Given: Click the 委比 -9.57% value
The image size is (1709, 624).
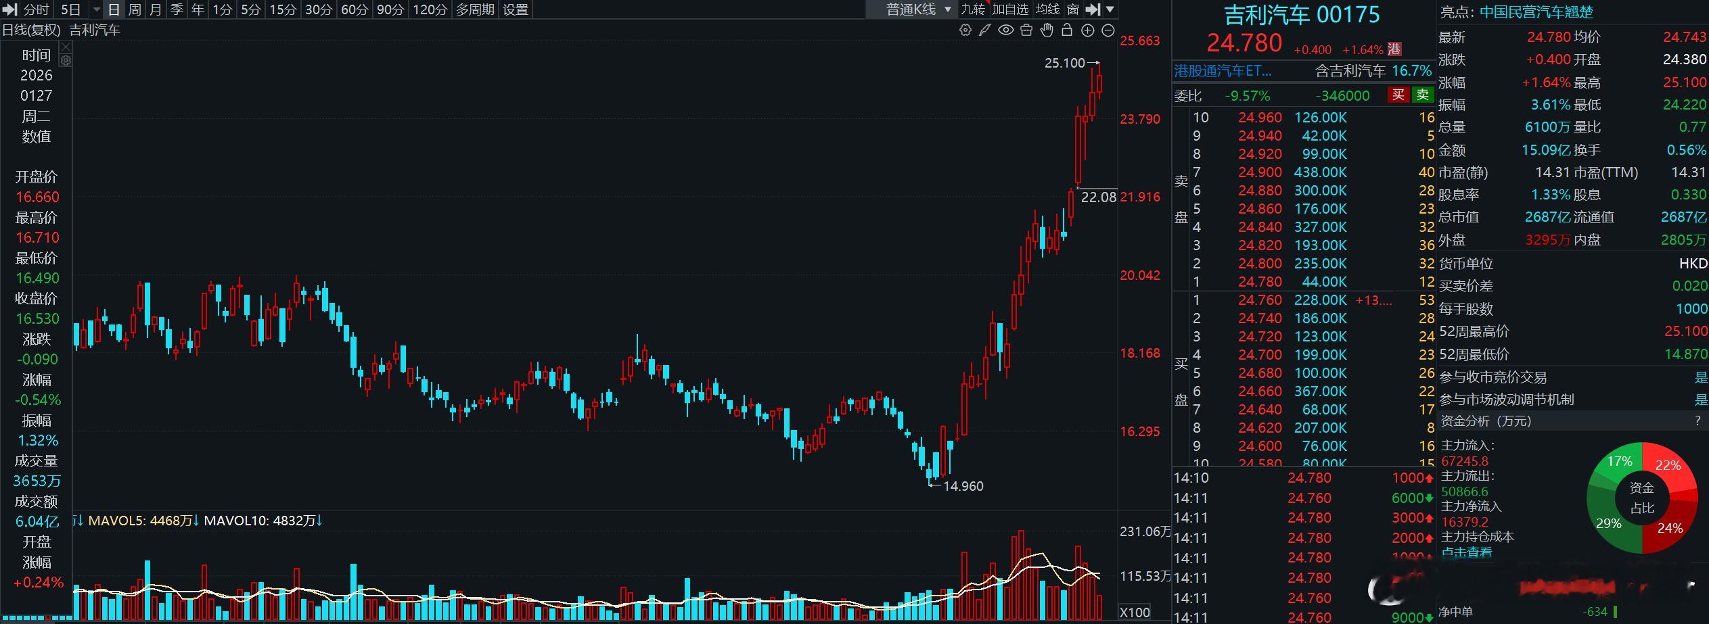Looking at the screenshot, I should coord(1247,95).
